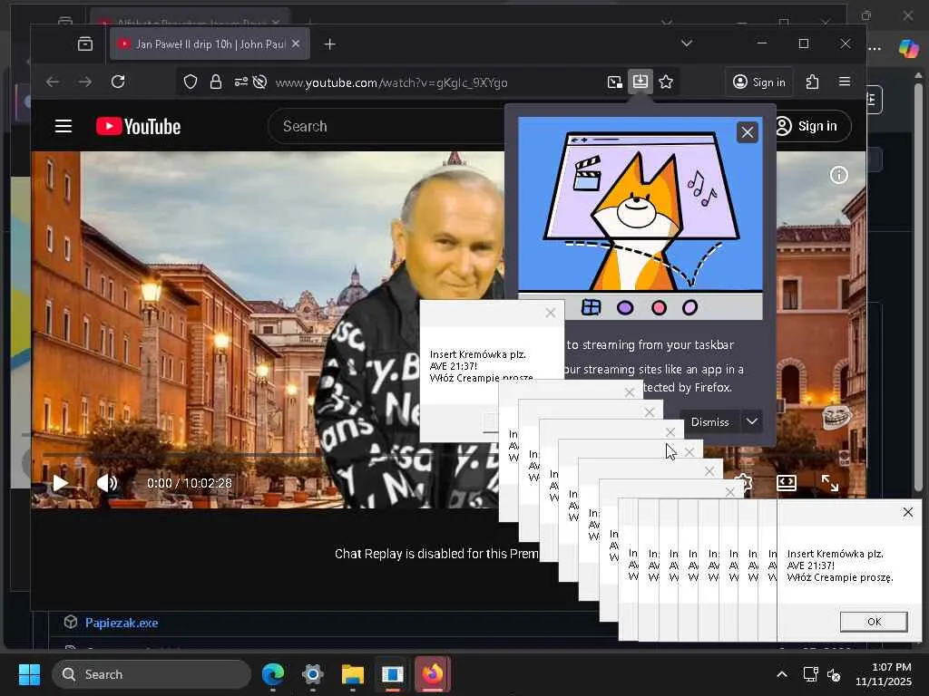Open the site permissions icon in address bar

[240, 82]
